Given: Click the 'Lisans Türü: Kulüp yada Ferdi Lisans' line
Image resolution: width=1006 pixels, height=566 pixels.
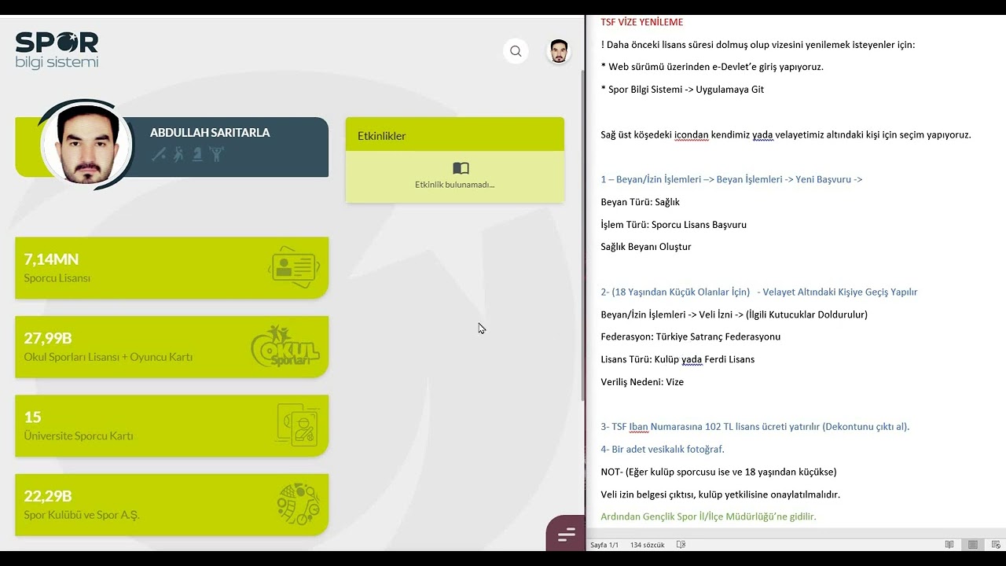Looking at the screenshot, I should [x=677, y=359].
